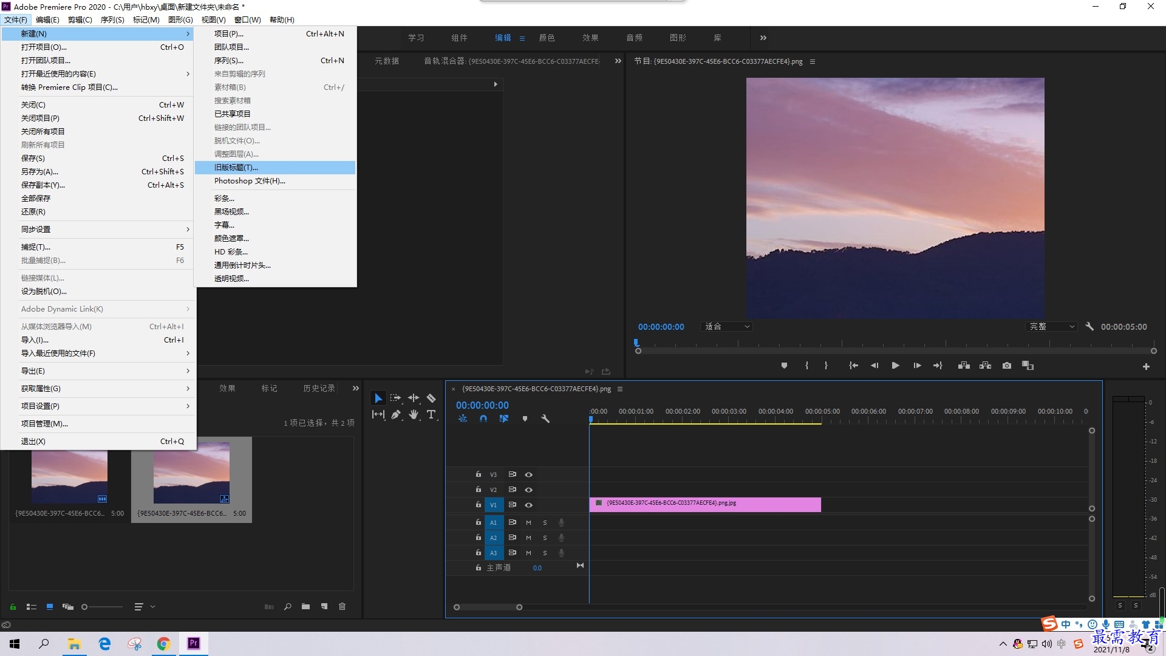Open Chrome from the taskbar
Screen dimensions: 1166x656
[164, 644]
